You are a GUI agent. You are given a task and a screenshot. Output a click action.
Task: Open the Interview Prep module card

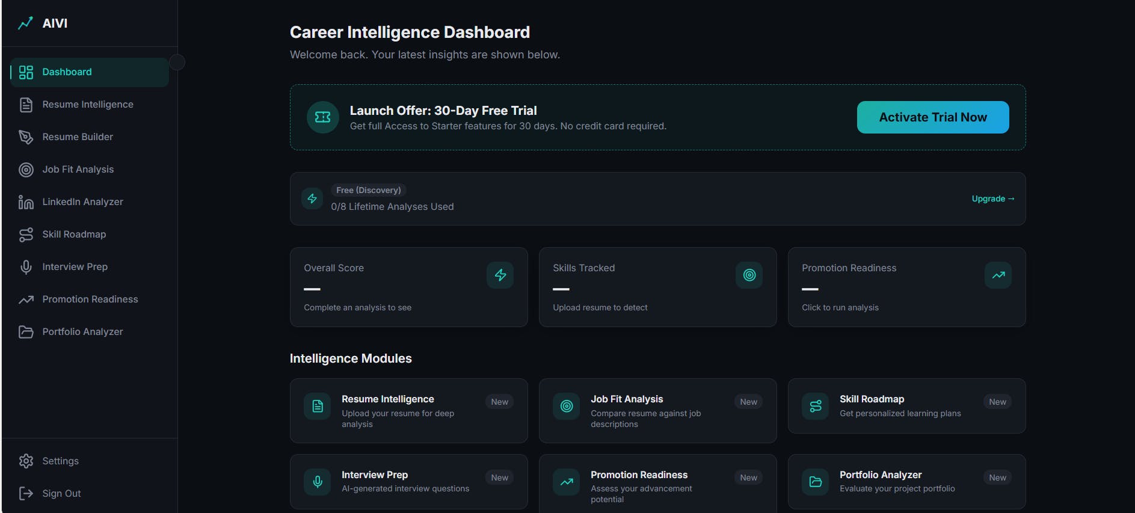(409, 482)
